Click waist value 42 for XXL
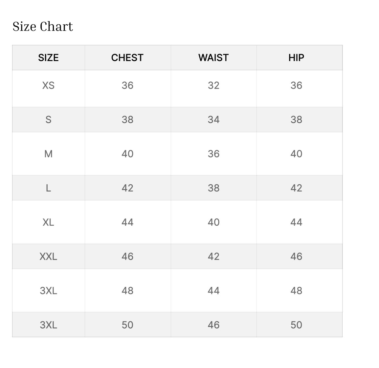This screenshot has height=368, width=379. tap(213, 256)
